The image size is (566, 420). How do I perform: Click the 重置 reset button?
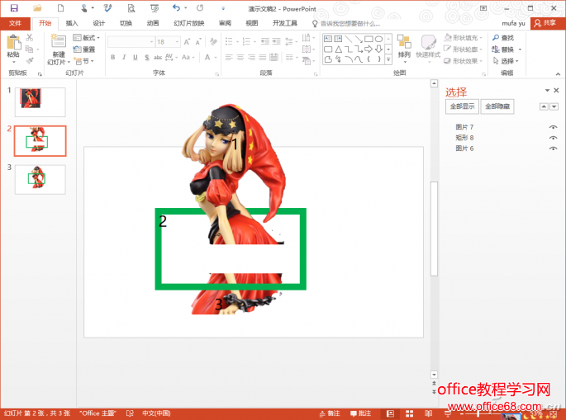pyautogui.click(x=84, y=50)
